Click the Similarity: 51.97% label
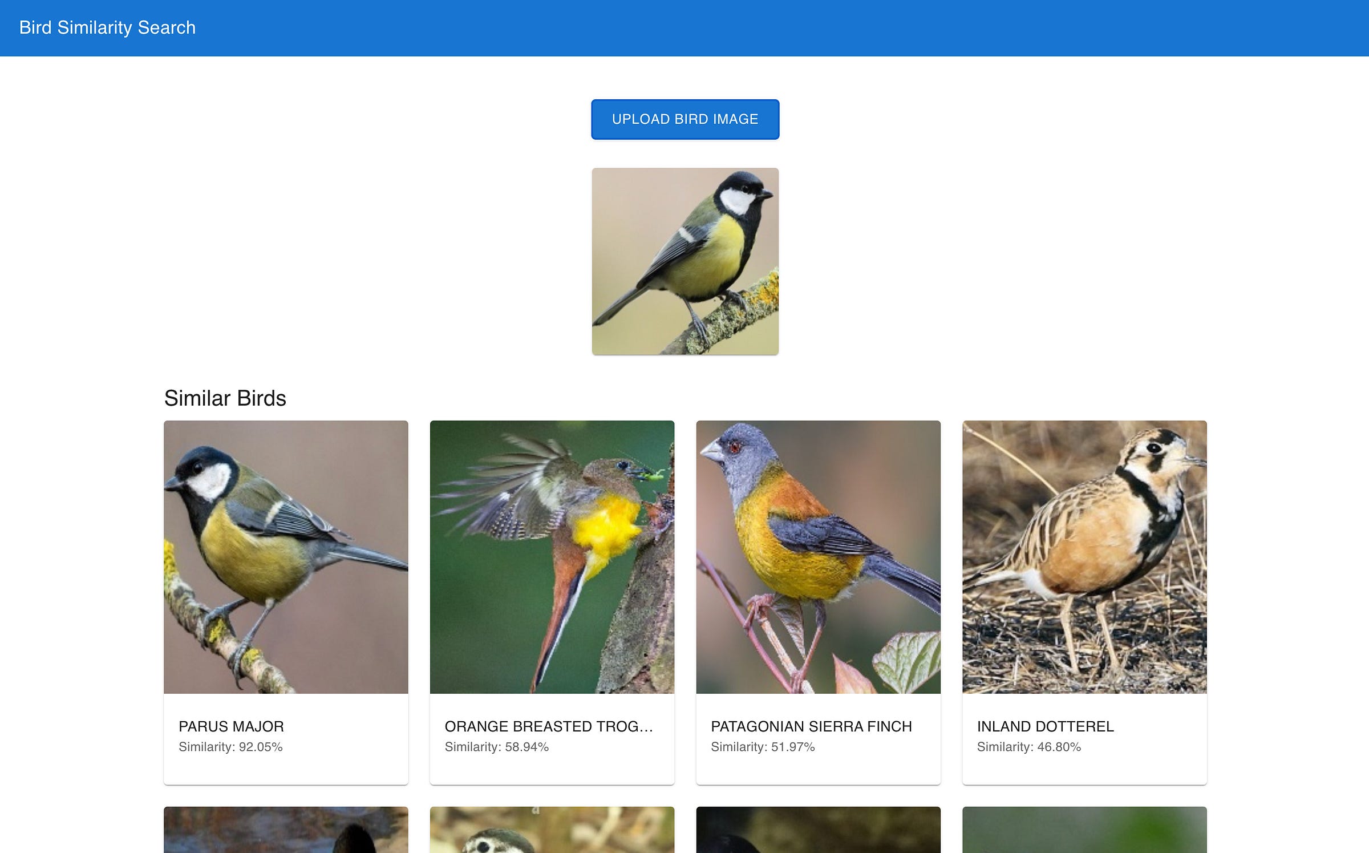The image size is (1369, 853). tap(763, 747)
